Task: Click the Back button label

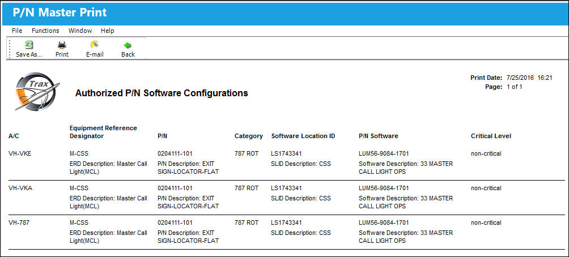Action: [x=128, y=54]
